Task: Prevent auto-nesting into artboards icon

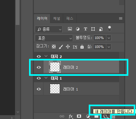Action: (75, 47)
